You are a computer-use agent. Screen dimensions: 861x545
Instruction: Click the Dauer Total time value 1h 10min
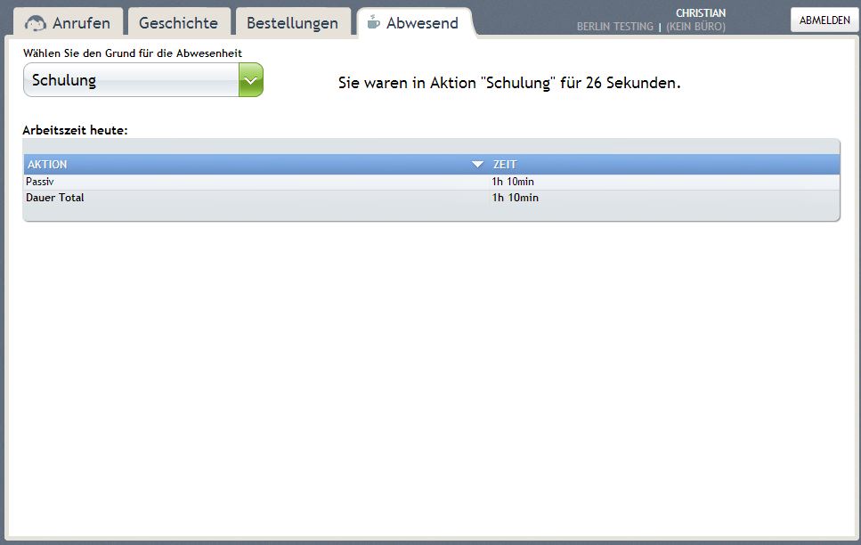515,198
